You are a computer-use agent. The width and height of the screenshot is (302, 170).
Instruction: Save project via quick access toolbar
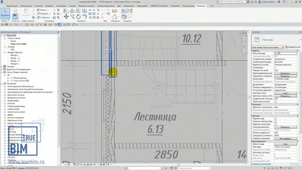point(6,25)
